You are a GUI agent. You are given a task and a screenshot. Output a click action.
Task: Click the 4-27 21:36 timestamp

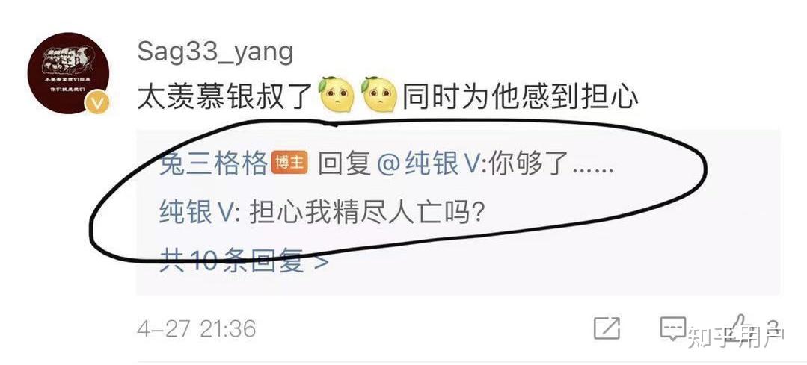coord(196,328)
